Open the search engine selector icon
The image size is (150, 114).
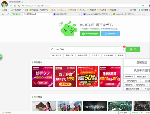coord(52,49)
